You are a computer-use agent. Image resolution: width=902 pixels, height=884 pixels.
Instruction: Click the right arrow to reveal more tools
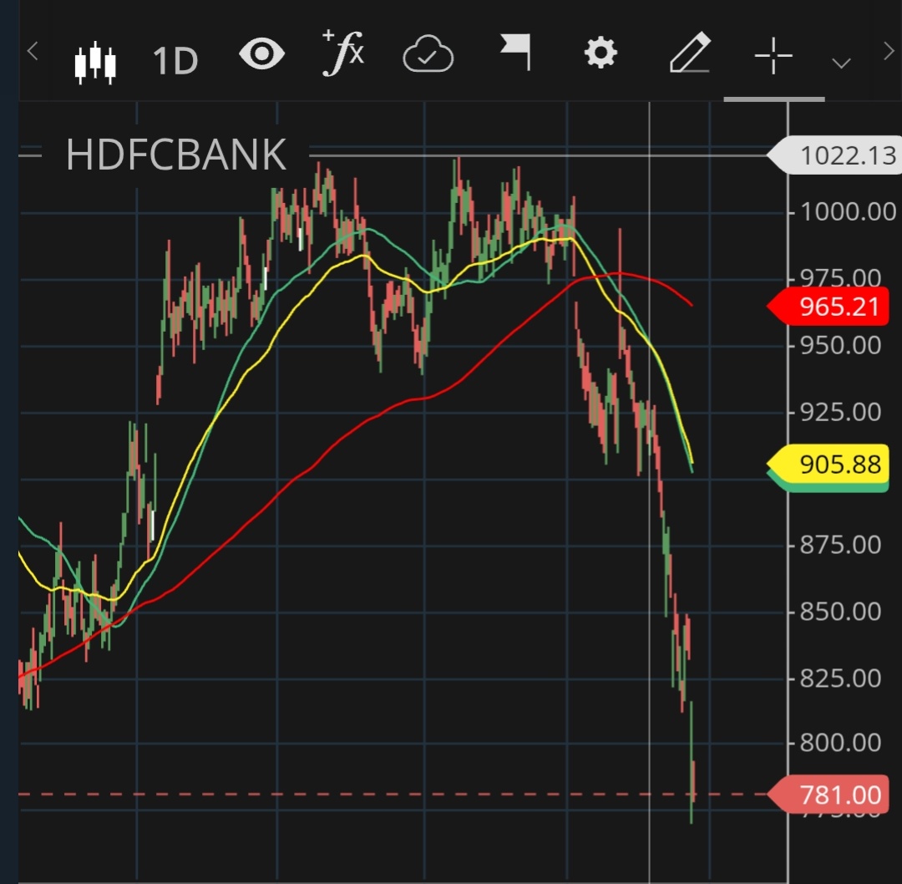[888, 50]
